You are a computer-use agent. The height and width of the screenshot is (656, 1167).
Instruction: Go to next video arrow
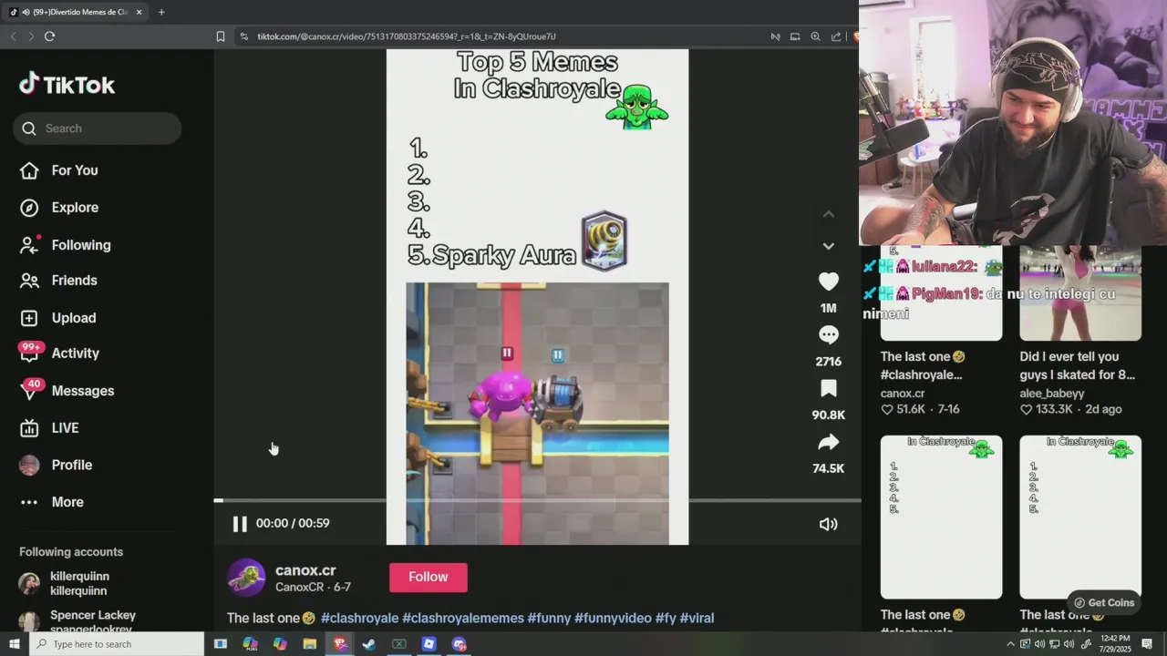click(828, 246)
